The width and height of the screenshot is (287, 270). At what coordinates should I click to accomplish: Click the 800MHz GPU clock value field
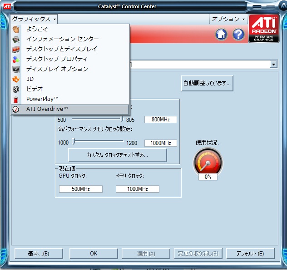pyautogui.click(x=161, y=120)
